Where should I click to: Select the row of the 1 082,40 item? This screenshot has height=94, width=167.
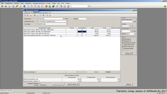pyautogui.click(x=72, y=36)
